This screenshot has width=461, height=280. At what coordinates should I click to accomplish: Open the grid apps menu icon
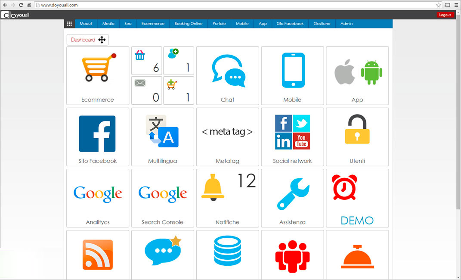pos(69,24)
